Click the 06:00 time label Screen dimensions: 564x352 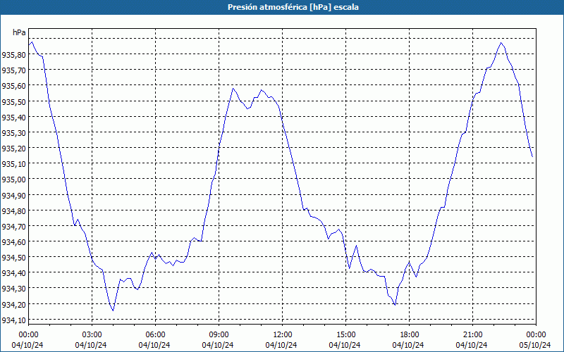(155, 334)
